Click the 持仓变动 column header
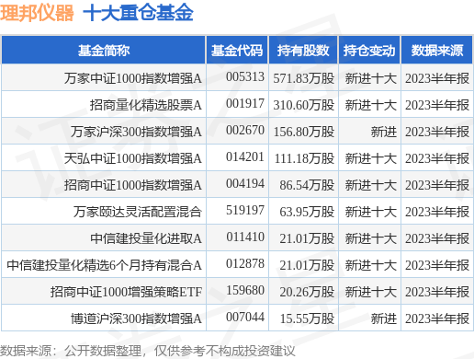Viewport: 474px width, 359px height. point(369,51)
